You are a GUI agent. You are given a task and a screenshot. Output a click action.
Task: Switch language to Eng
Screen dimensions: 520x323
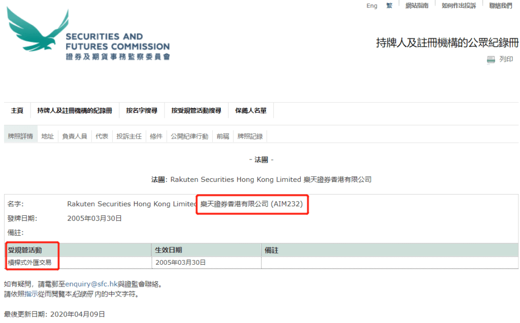pos(372,6)
